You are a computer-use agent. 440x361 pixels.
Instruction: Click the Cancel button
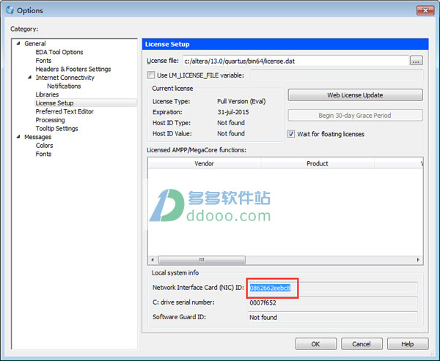tap(362, 344)
